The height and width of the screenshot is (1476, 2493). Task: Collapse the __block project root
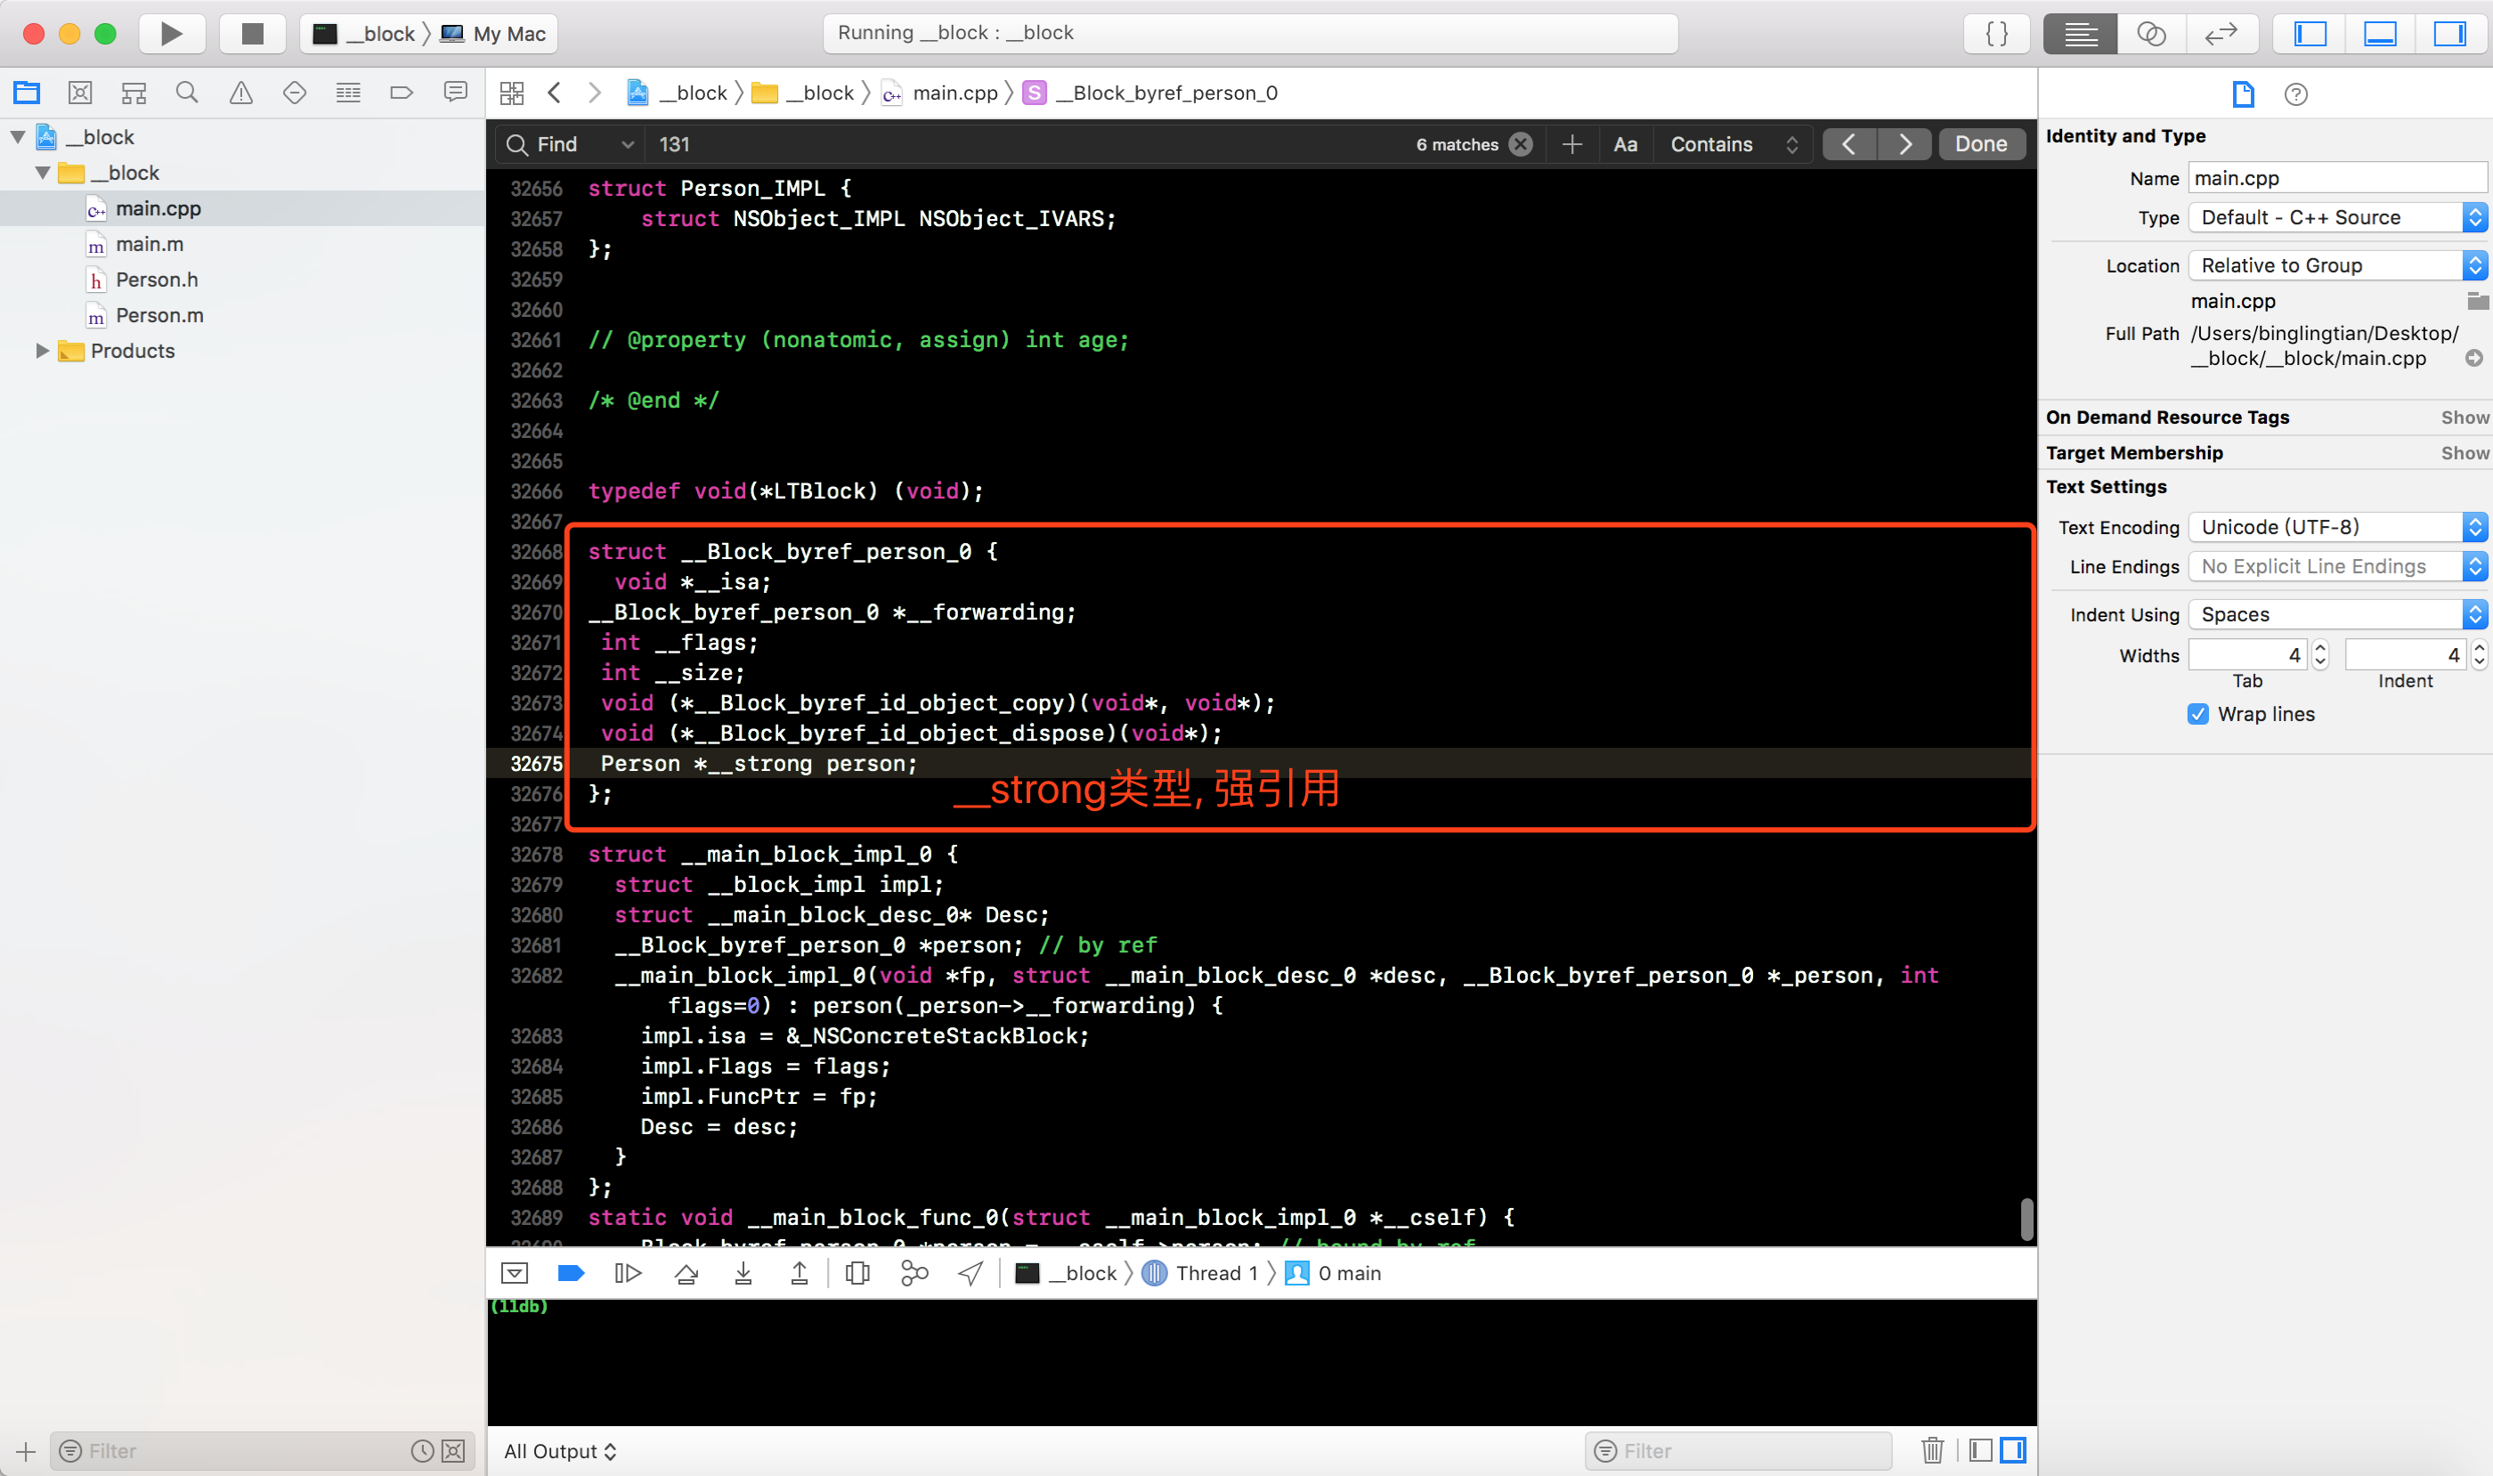pyautogui.click(x=18, y=137)
